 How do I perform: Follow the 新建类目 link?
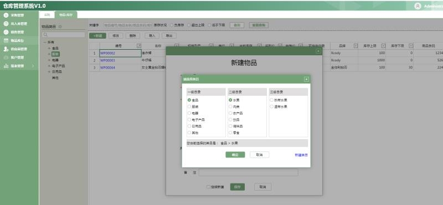click(x=301, y=155)
